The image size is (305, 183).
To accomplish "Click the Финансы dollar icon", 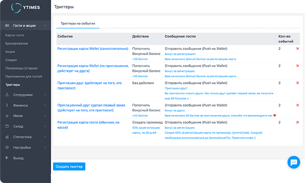I will coord(7,105).
